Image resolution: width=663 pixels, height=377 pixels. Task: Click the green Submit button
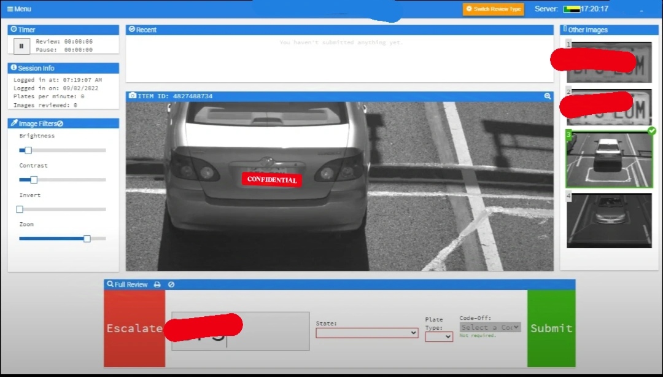551,328
